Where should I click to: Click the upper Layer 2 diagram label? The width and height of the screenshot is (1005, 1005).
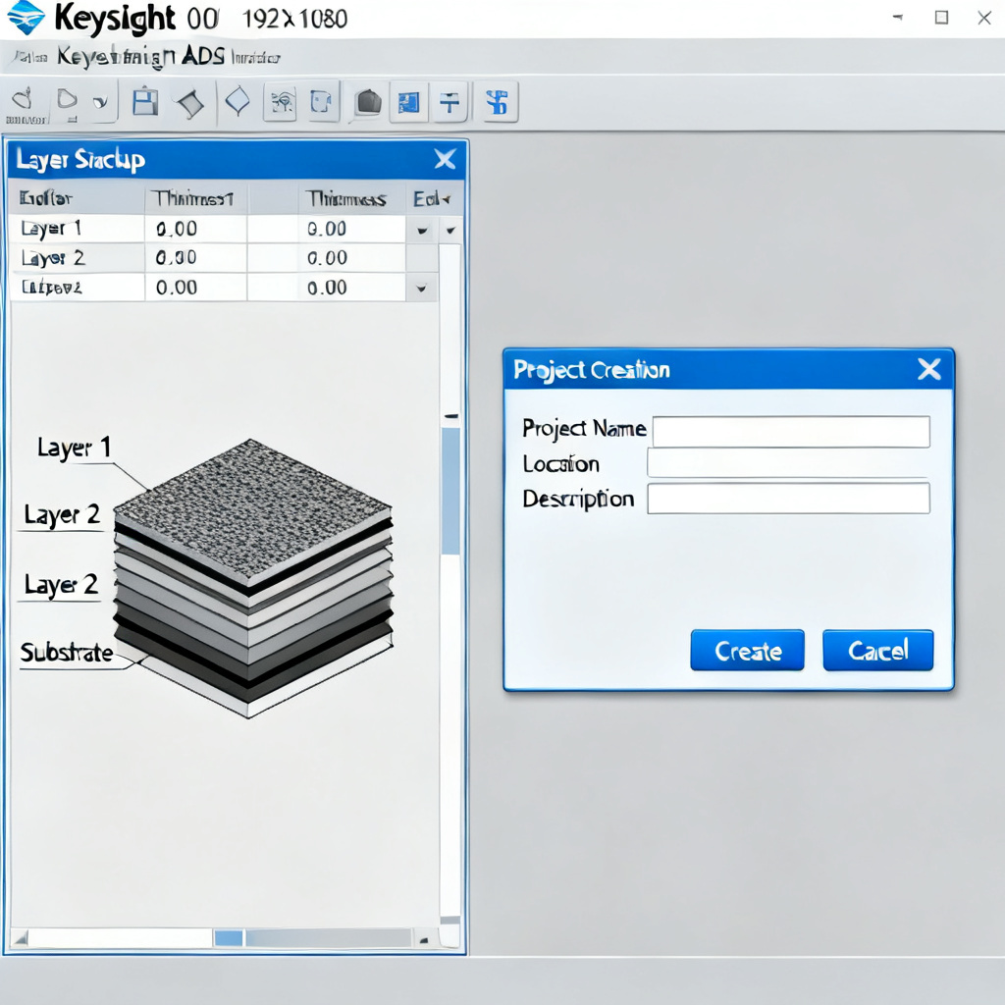pyautogui.click(x=62, y=514)
